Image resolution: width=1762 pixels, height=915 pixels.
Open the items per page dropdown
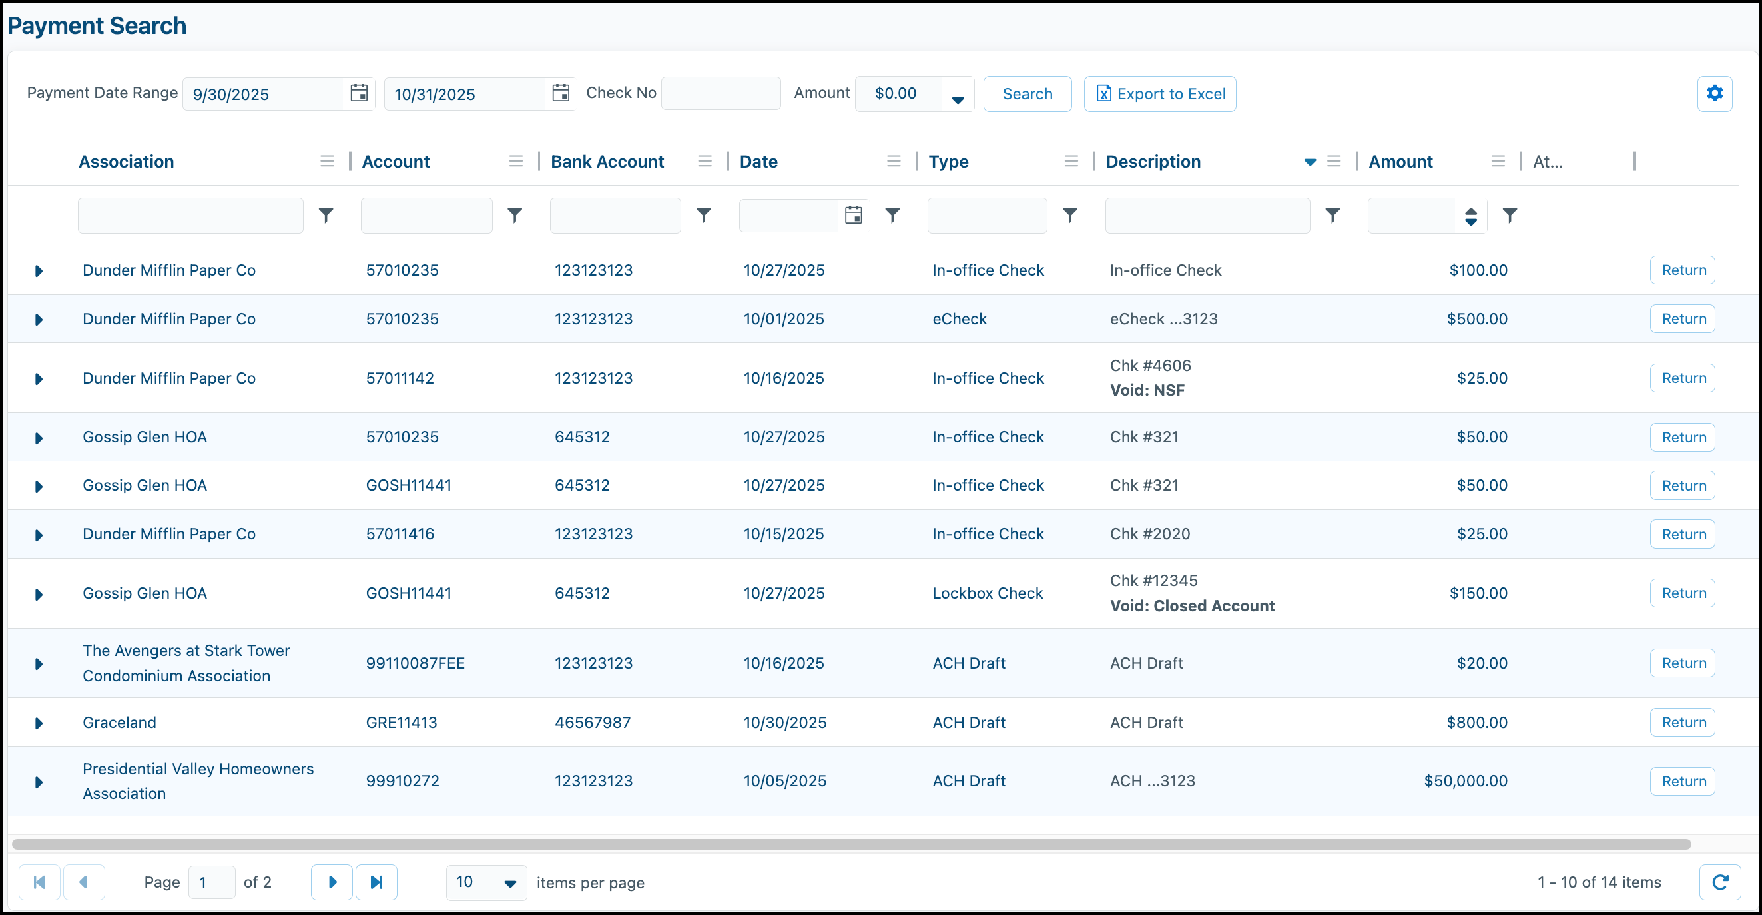[509, 883]
